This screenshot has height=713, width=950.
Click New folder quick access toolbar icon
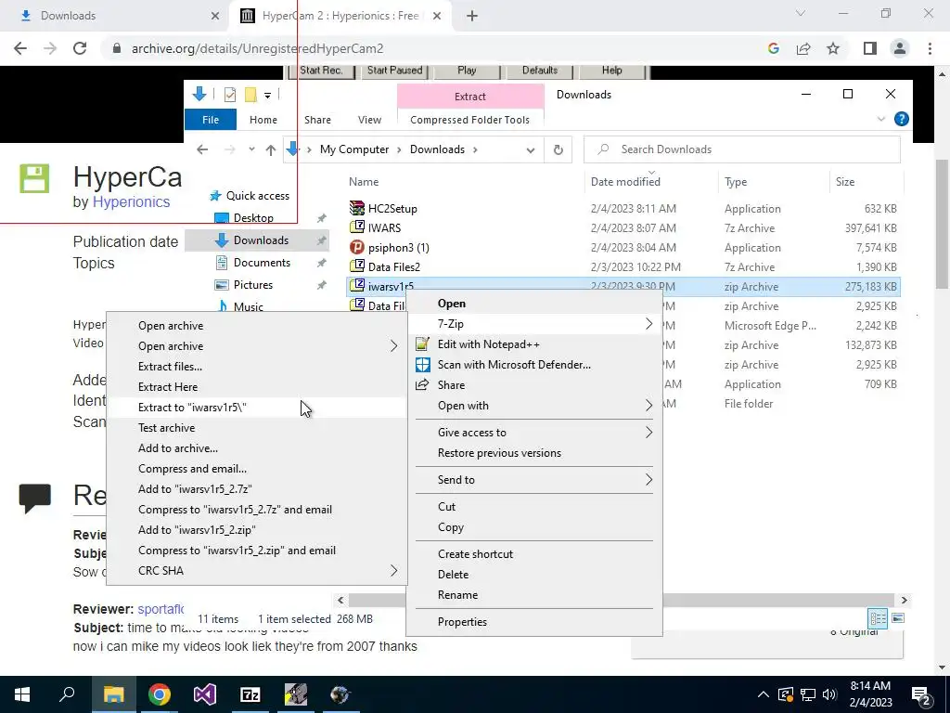pyautogui.click(x=250, y=95)
